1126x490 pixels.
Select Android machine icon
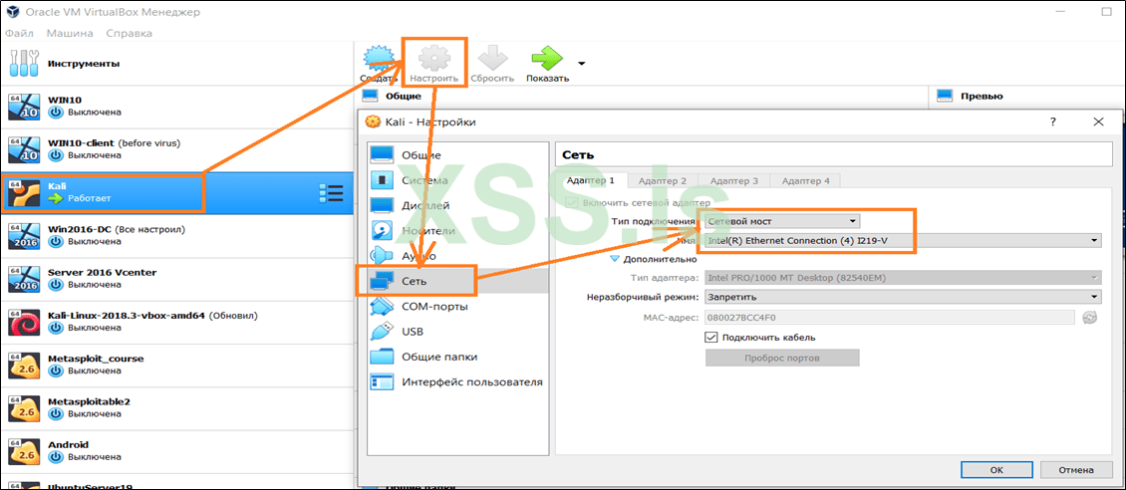point(24,451)
